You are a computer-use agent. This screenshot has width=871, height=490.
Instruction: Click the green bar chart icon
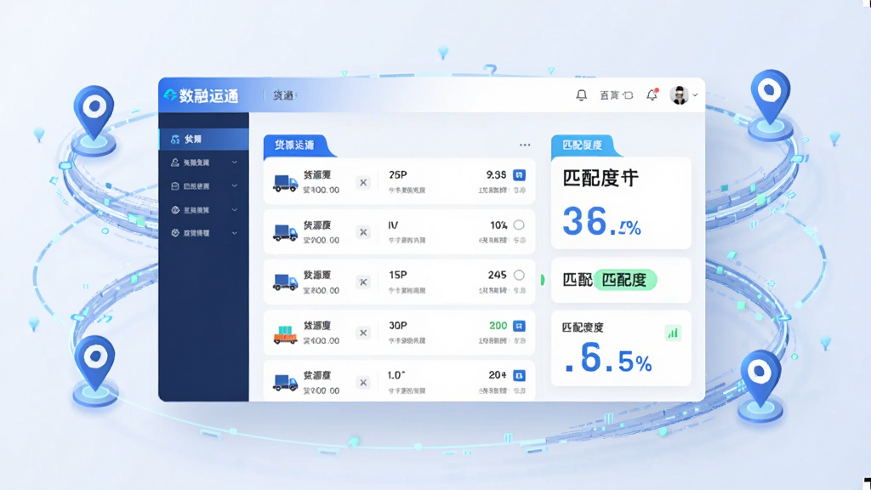point(673,333)
